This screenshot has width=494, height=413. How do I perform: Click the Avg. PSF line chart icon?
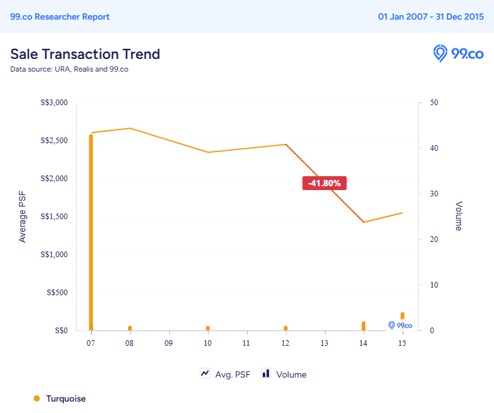205,374
